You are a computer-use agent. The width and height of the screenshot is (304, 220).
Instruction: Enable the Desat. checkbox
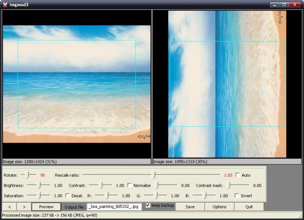[68, 196]
